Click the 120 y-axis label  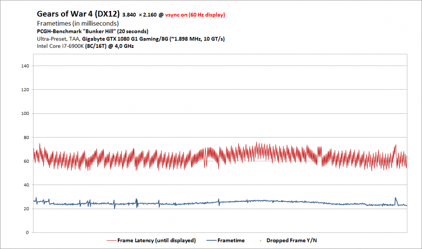tap(25, 90)
